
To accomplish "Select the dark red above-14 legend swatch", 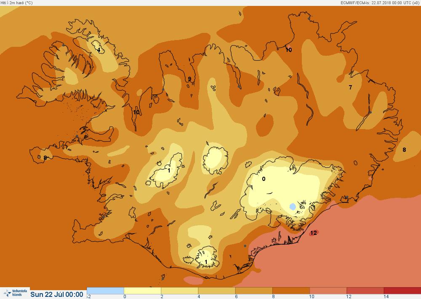I will 402,291.
